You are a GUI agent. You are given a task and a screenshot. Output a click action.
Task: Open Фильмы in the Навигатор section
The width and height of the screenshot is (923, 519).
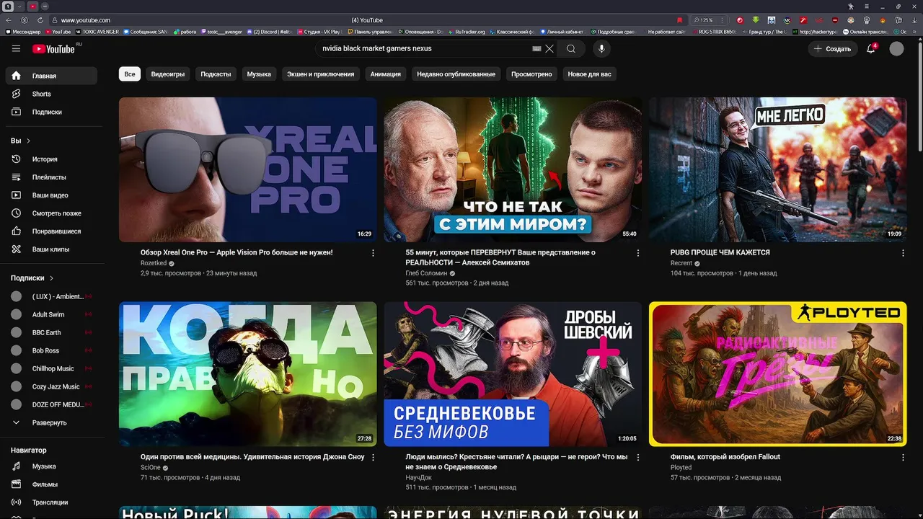pyautogui.click(x=51, y=484)
